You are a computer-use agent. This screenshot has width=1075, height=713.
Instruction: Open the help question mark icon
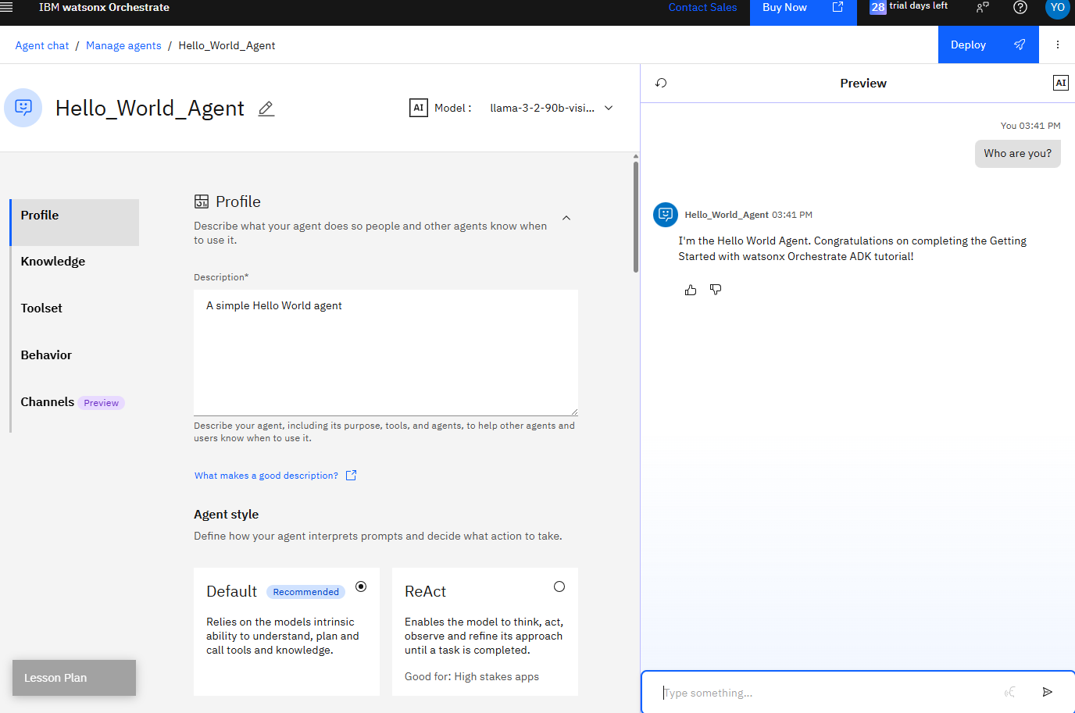tap(1020, 7)
